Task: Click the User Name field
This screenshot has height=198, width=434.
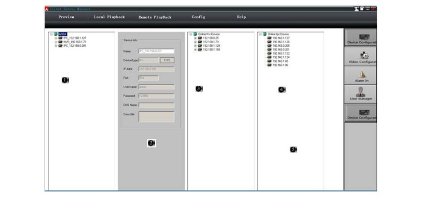Action: click(x=156, y=87)
